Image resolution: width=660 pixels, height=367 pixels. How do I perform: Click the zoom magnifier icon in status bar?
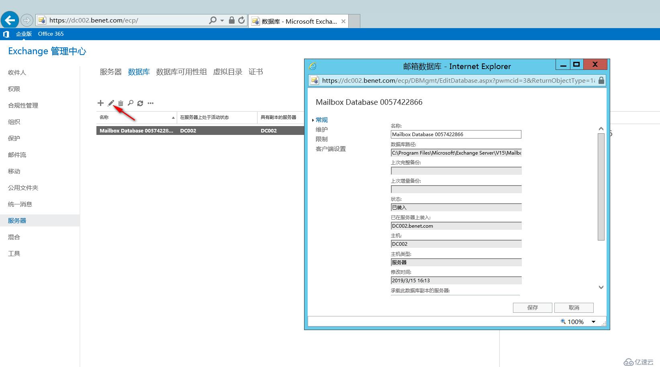[x=563, y=321]
